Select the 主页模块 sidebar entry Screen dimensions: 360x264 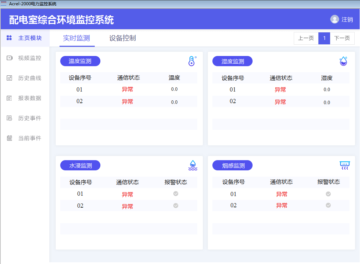point(24,38)
